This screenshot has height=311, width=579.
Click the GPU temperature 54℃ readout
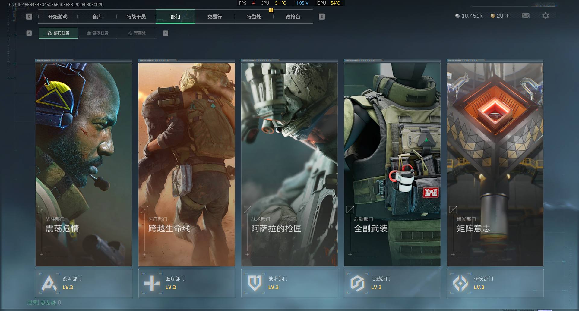[x=335, y=3]
